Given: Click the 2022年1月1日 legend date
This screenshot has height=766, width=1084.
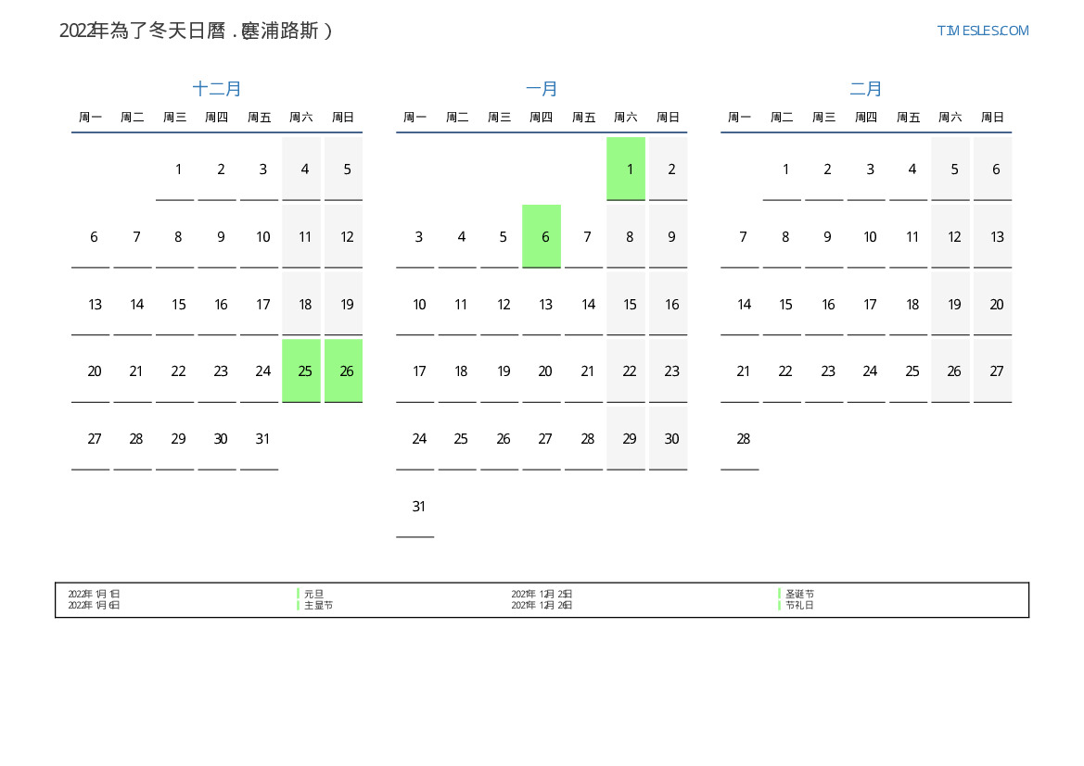Looking at the screenshot, I should (94, 594).
